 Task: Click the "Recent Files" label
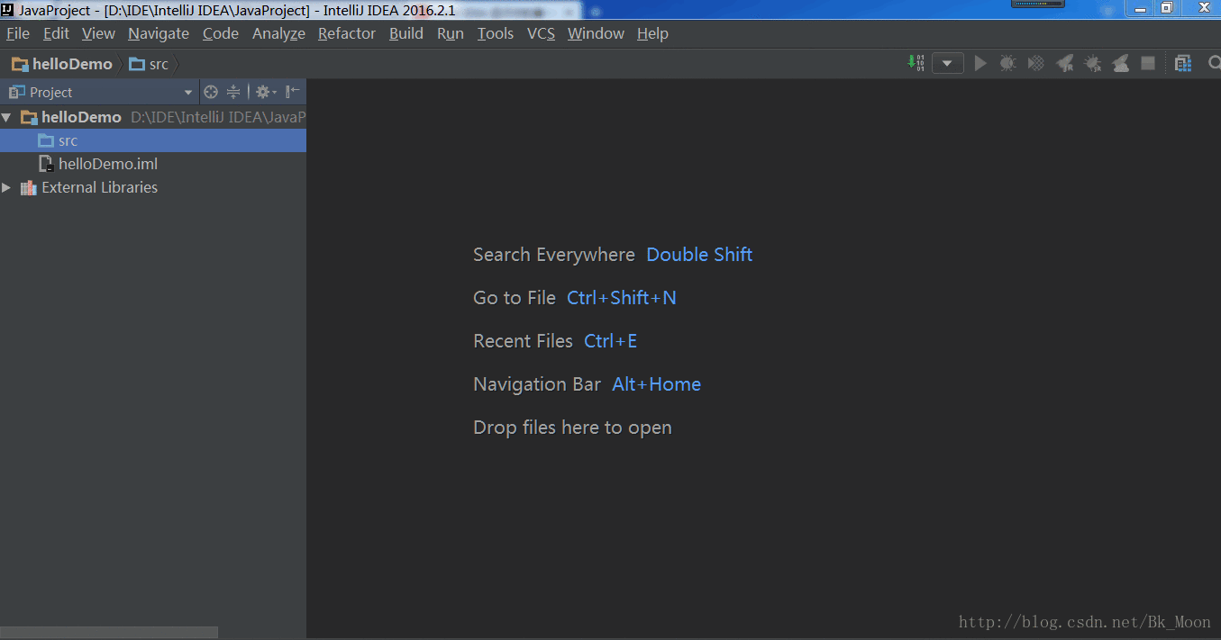click(x=524, y=341)
